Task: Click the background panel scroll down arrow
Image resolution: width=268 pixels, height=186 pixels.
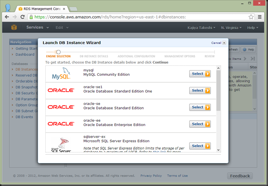Action: [255, 109]
